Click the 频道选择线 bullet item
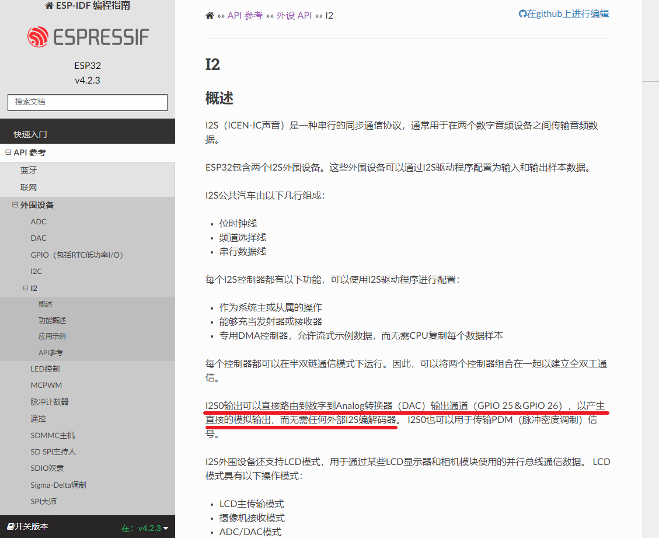Image resolution: width=659 pixels, height=538 pixels. coord(242,238)
